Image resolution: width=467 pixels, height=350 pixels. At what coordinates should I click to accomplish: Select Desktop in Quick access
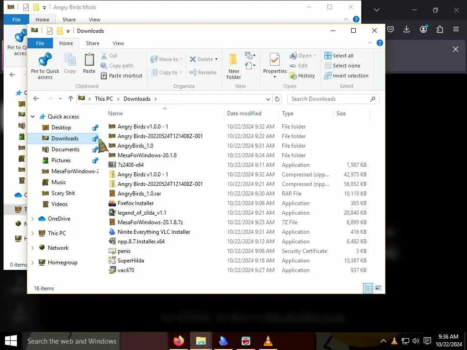tap(62, 128)
